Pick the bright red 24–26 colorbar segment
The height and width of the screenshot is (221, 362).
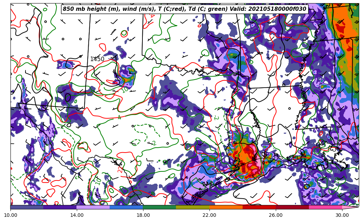(259, 207)
